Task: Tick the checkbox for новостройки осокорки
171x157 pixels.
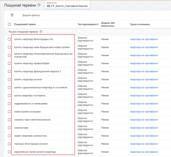Action: [9, 112]
